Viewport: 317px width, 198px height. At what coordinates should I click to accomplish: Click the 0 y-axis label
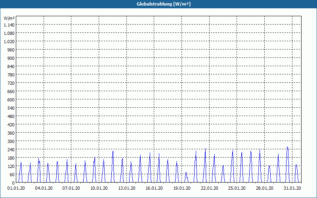[x=13, y=183]
